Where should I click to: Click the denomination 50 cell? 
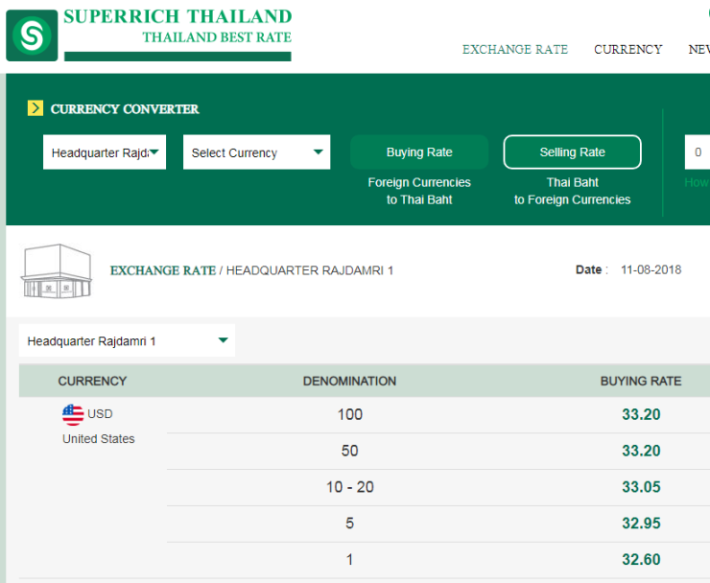[x=349, y=451]
